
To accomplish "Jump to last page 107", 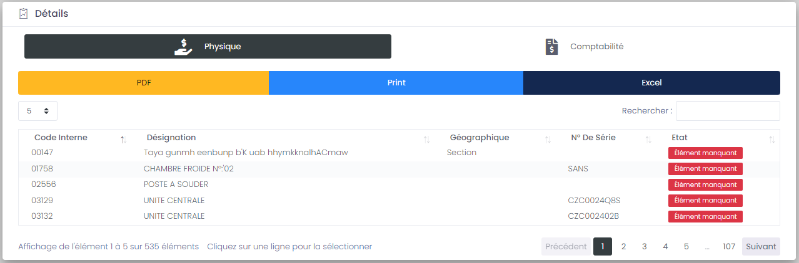I will point(728,247).
